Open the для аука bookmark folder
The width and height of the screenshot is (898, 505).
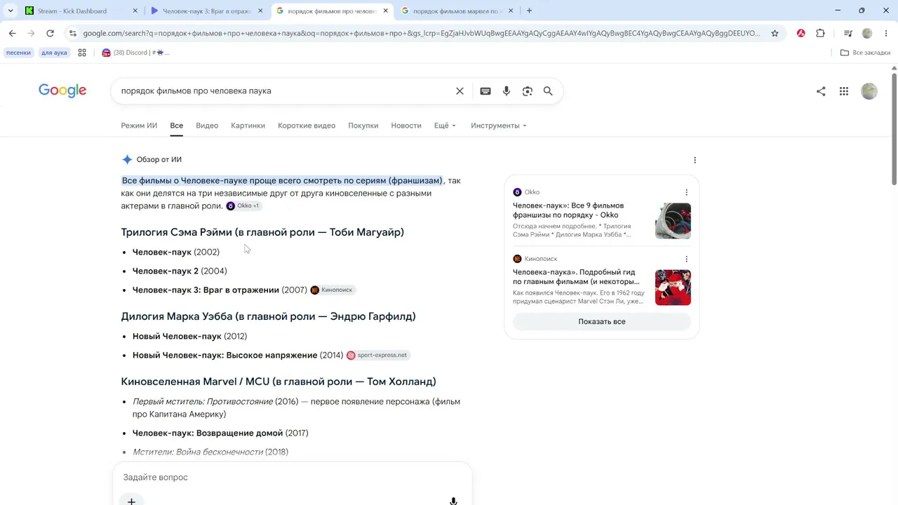pyautogui.click(x=54, y=53)
